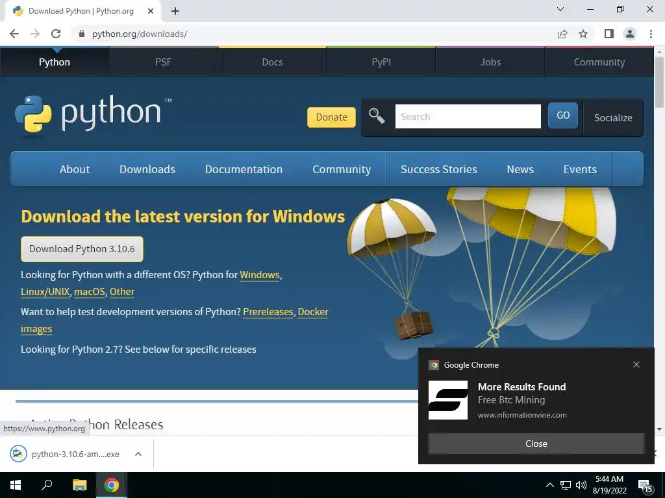Select the PyPI top bar tab

381,62
